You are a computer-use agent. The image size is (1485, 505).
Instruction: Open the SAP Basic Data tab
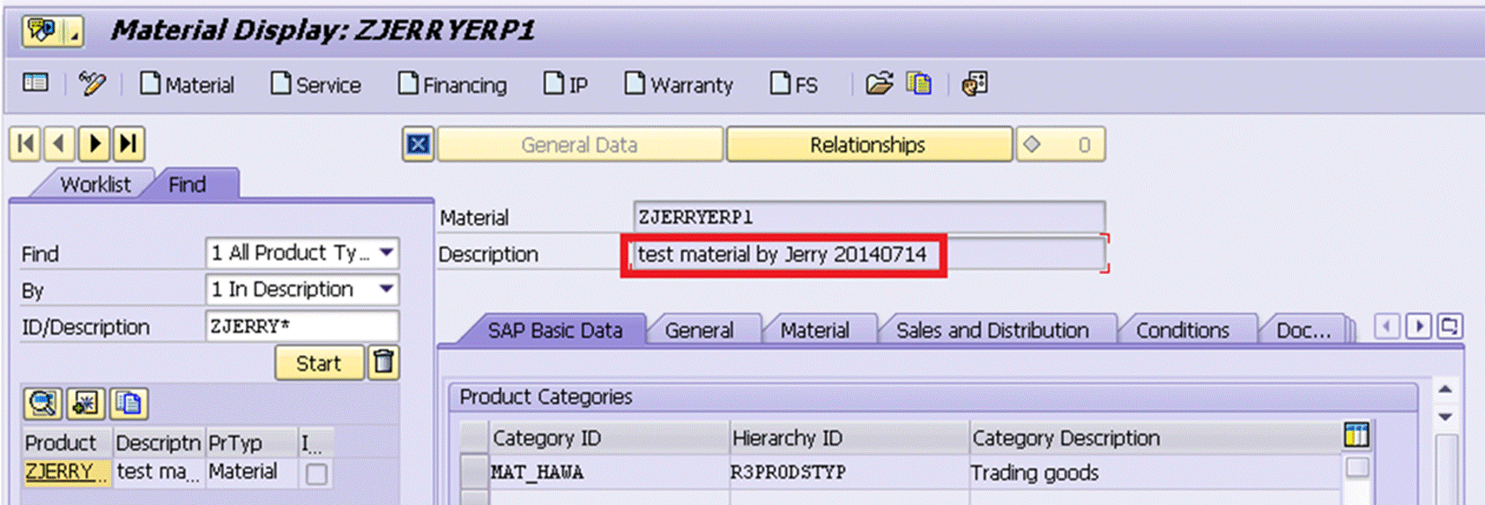click(555, 330)
